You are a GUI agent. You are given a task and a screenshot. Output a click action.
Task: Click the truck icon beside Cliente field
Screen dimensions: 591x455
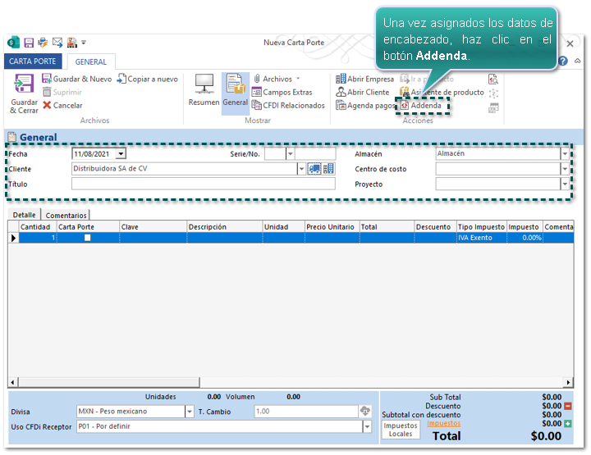[314, 169]
